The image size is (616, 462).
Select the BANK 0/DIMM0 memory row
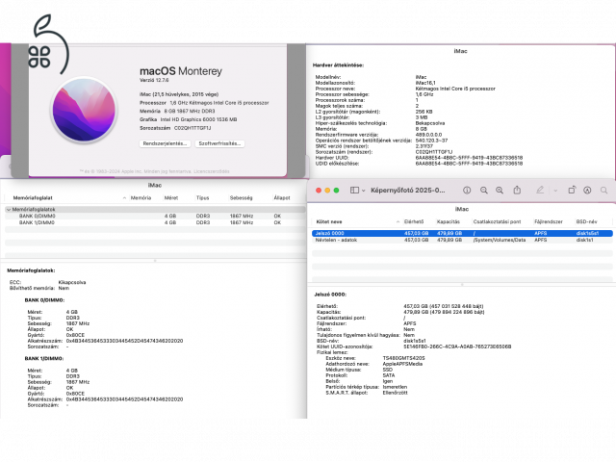coord(155,216)
